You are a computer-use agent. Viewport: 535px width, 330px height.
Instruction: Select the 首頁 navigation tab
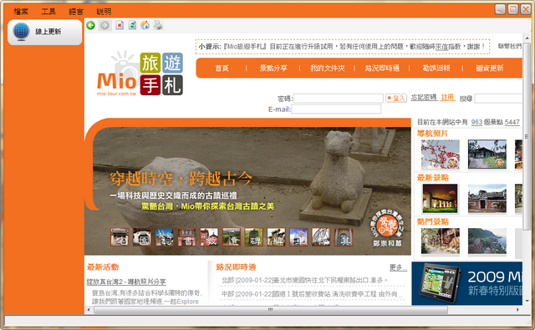pyautogui.click(x=222, y=69)
